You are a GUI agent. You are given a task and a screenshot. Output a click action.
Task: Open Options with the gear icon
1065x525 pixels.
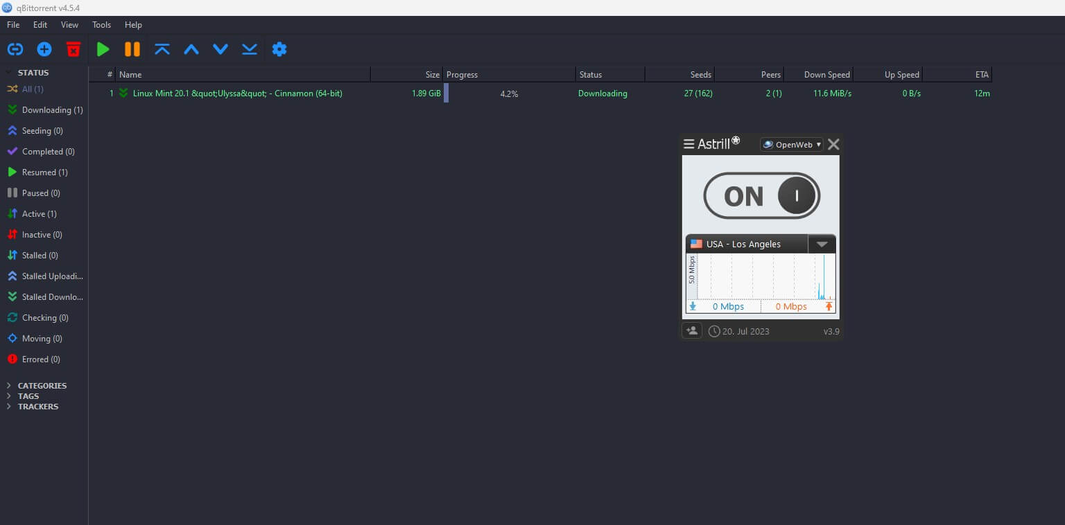(x=279, y=49)
